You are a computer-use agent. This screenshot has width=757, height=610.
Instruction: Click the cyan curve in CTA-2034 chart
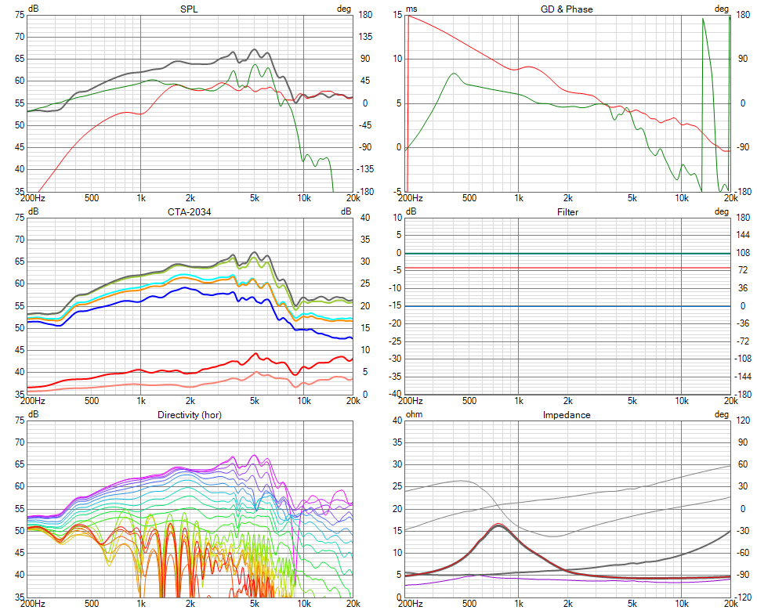pyautogui.click(x=183, y=275)
